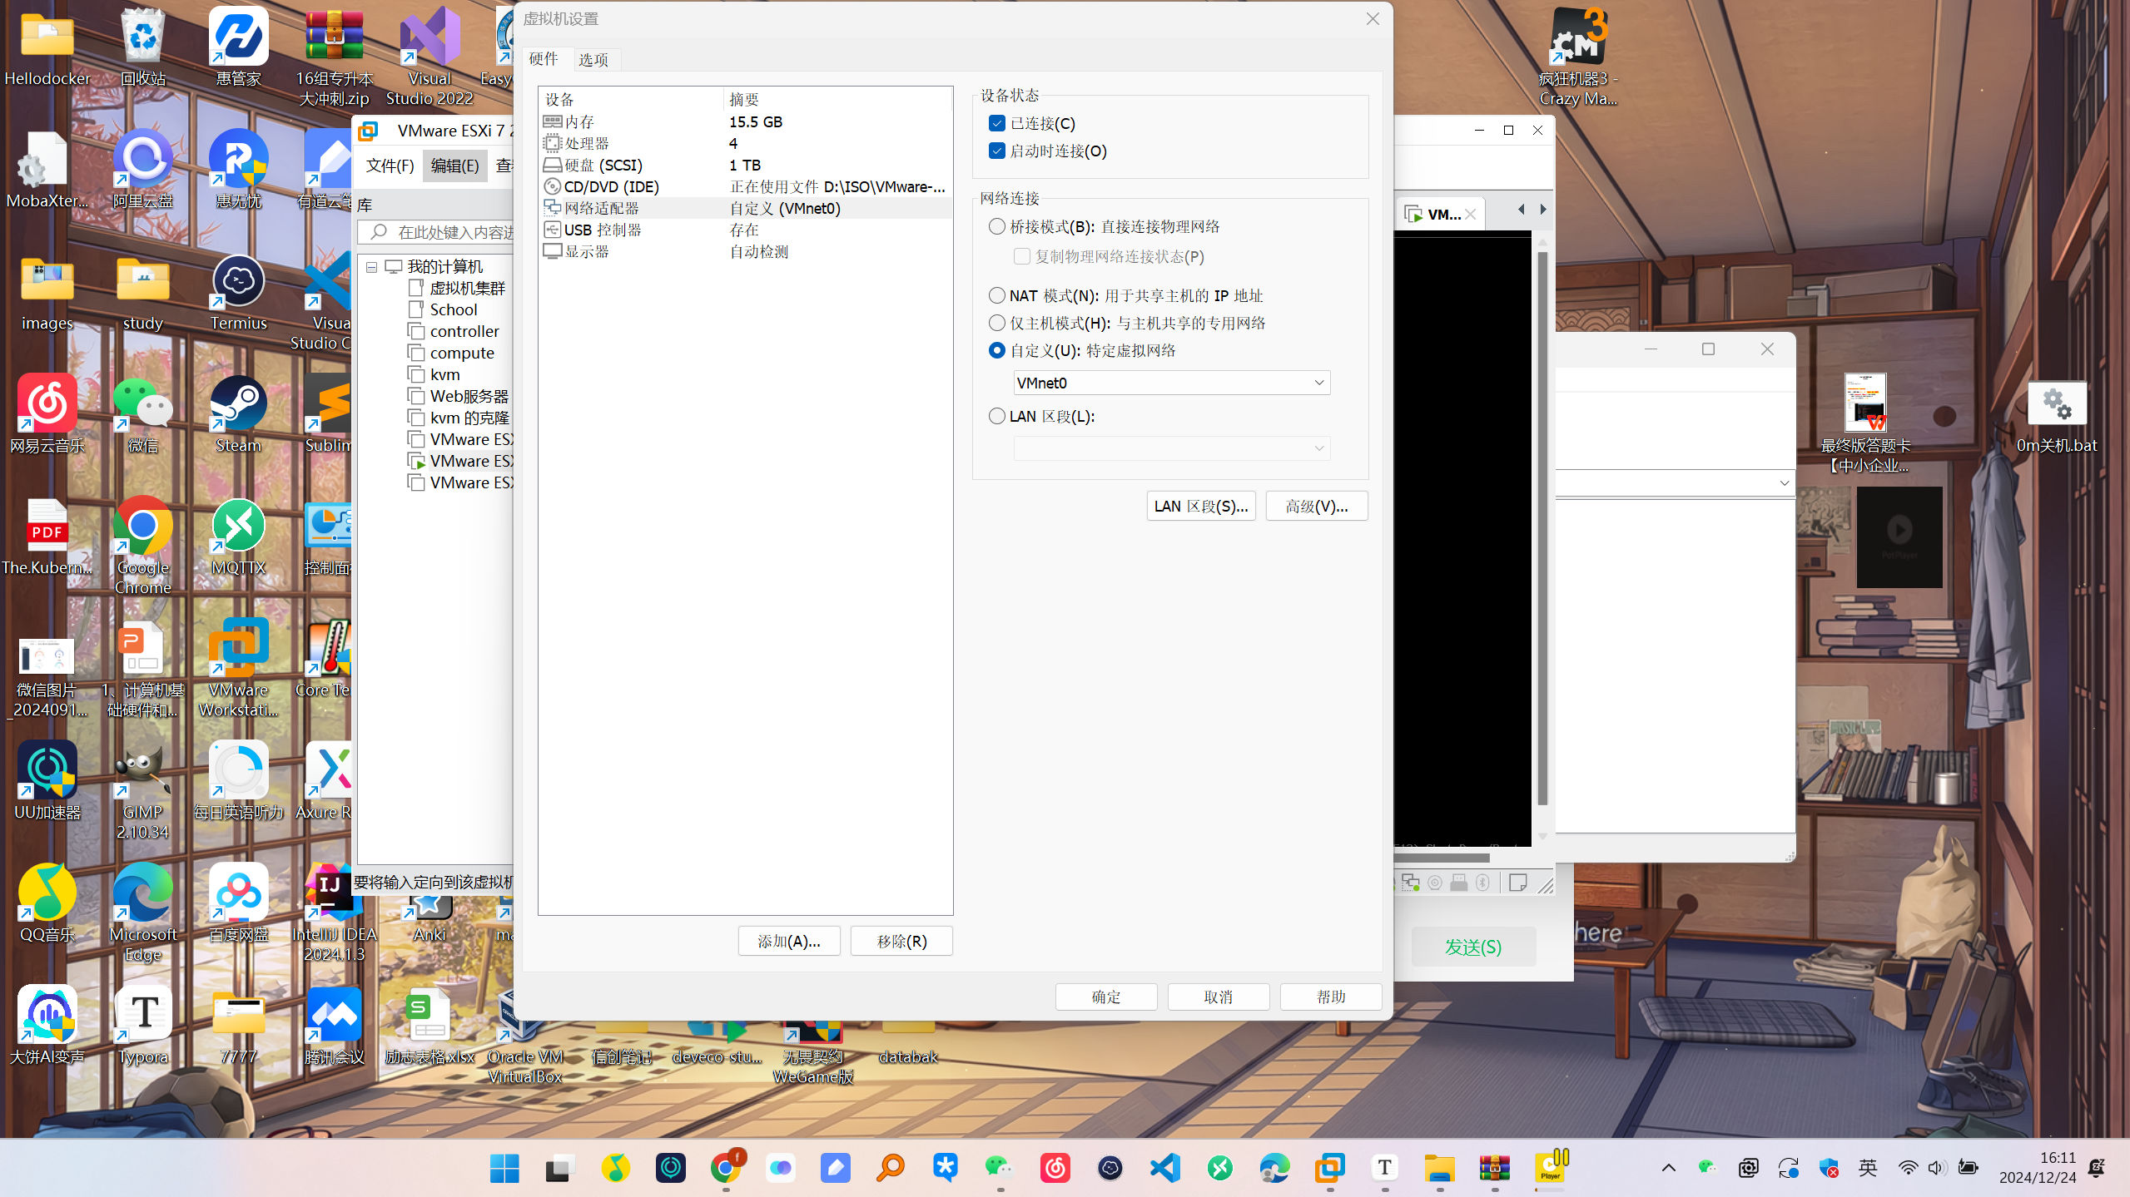
Task: Select LAN 区段(L) radio button
Action: 996,416
